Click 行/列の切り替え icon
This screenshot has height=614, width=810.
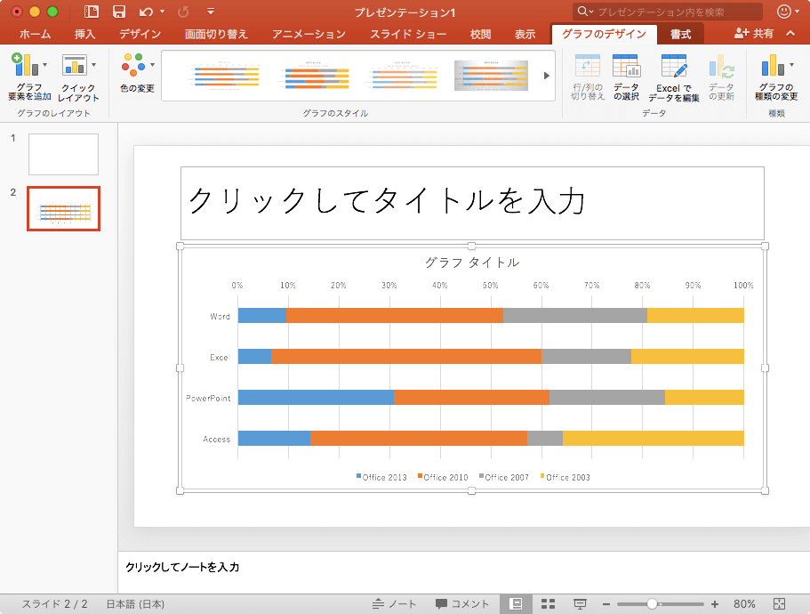click(588, 77)
